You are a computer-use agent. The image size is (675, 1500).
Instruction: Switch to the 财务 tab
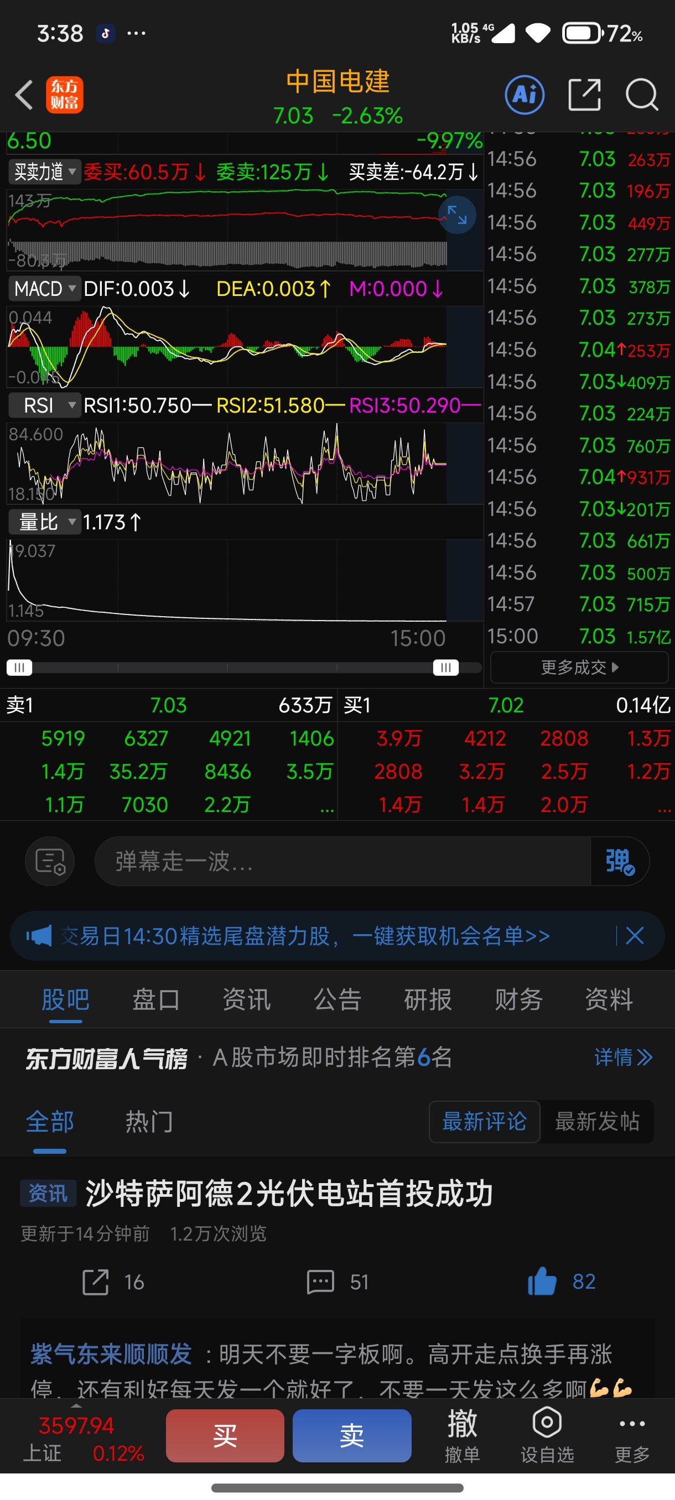[518, 999]
